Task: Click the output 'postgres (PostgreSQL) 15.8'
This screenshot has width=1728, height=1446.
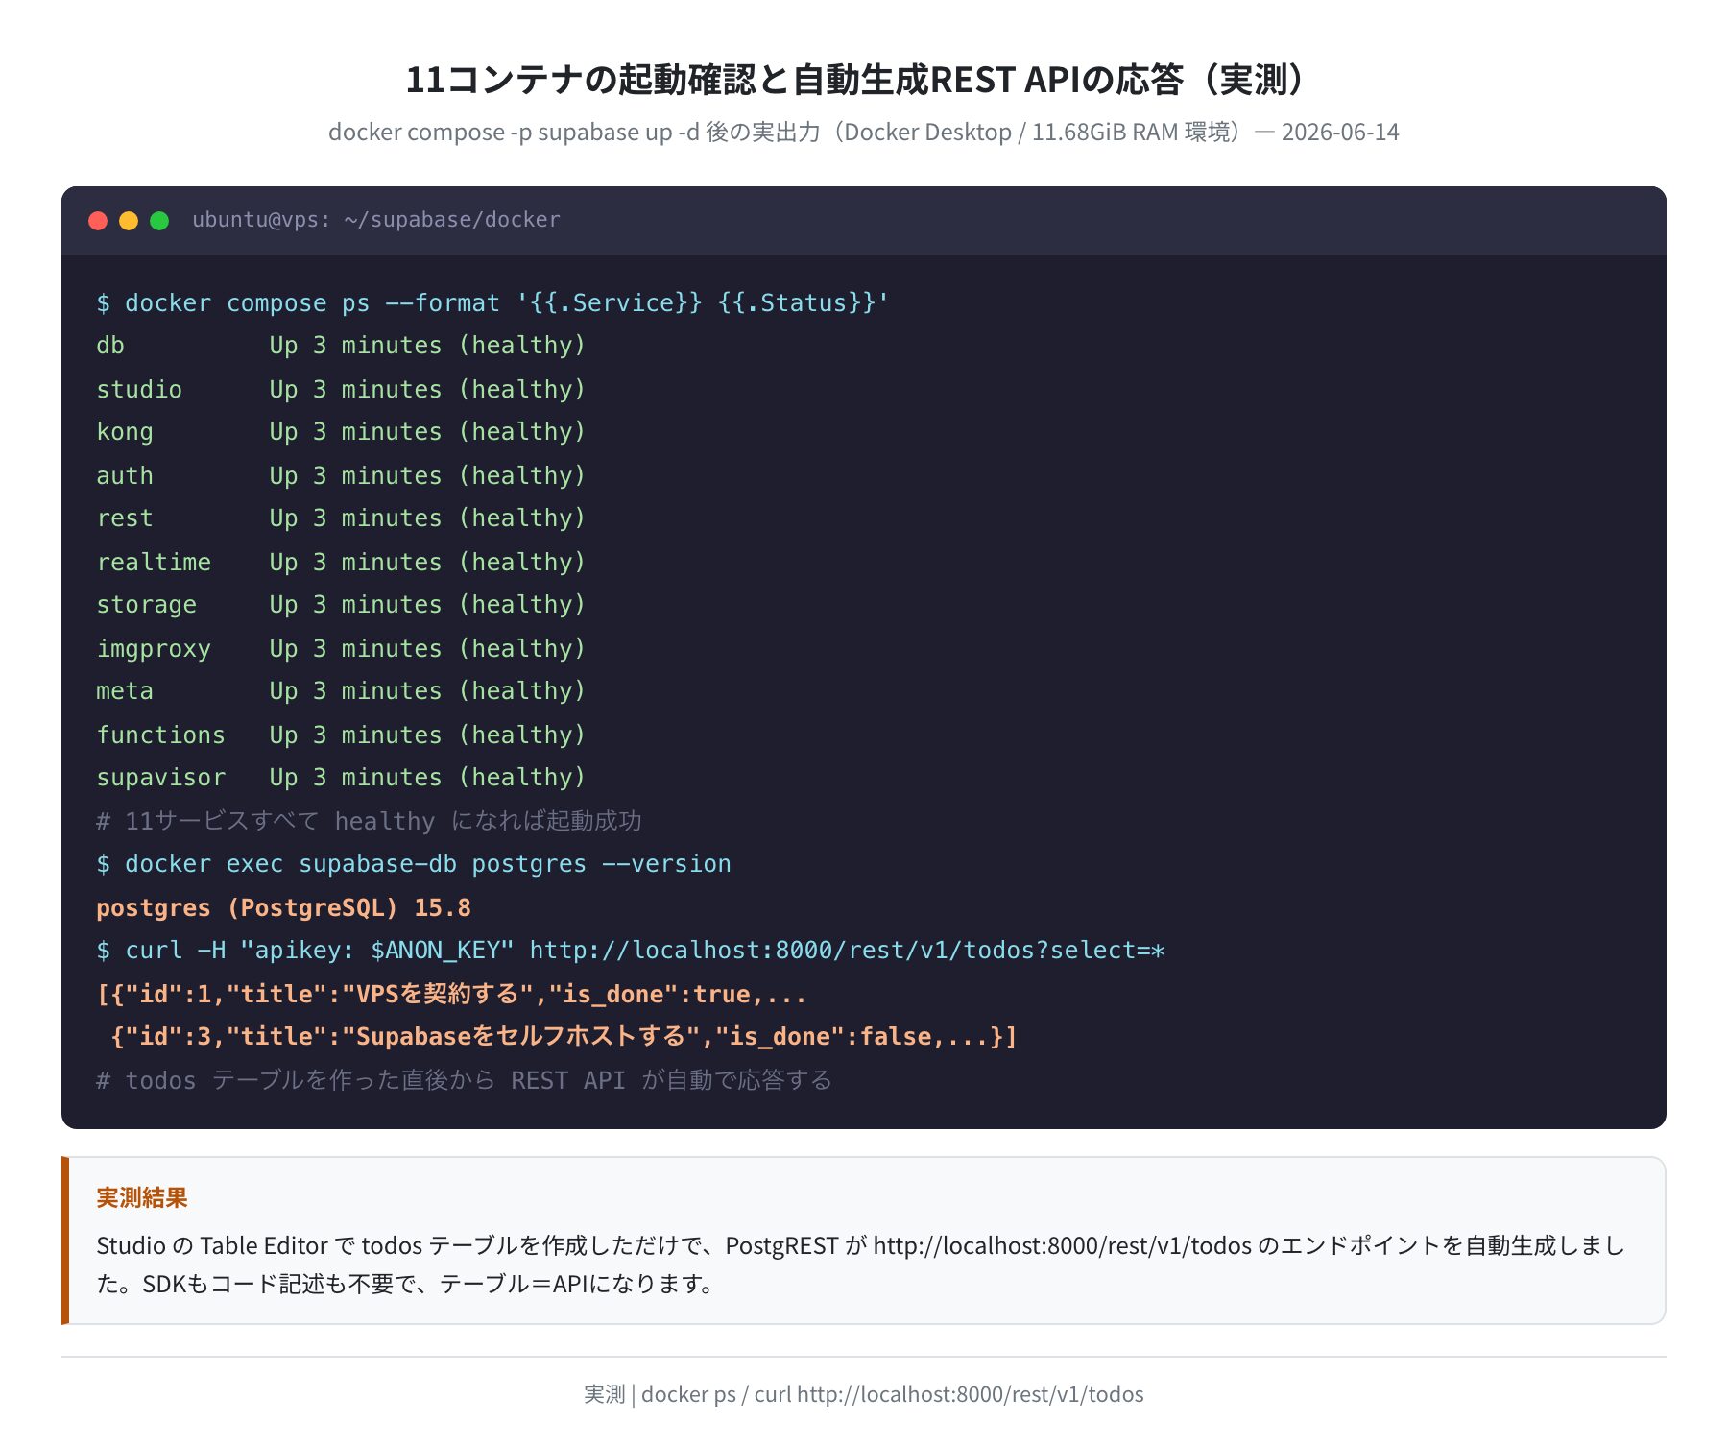Action: pyautogui.click(x=283, y=907)
